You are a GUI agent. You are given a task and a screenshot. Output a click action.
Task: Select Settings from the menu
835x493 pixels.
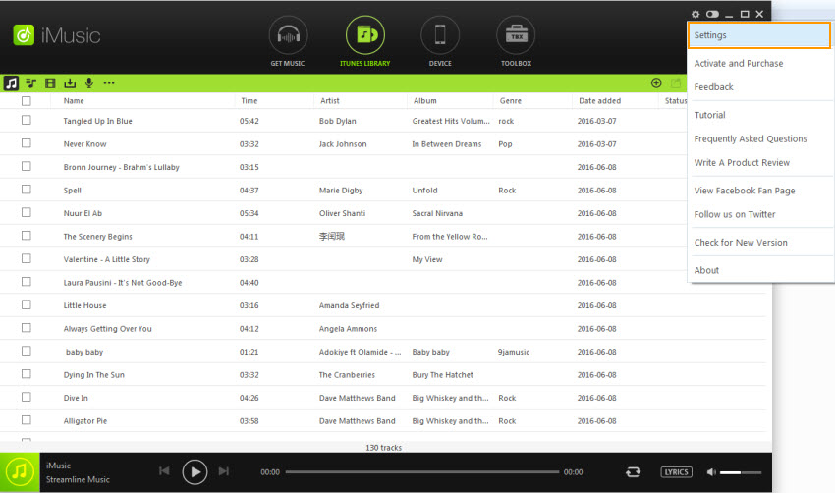tap(758, 35)
